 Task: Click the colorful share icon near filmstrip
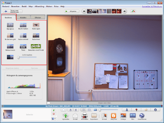click(133, 11)
